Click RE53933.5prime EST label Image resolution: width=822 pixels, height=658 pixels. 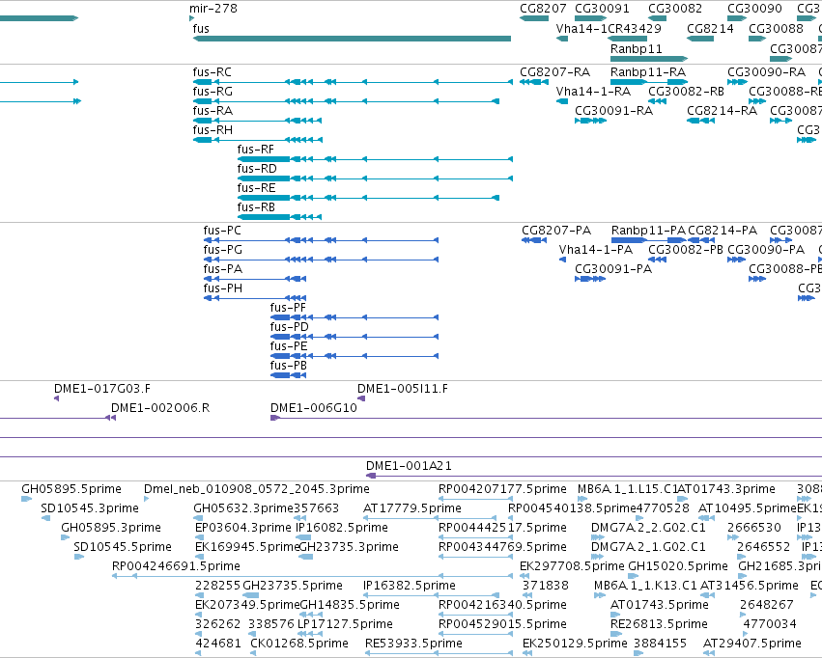(414, 644)
